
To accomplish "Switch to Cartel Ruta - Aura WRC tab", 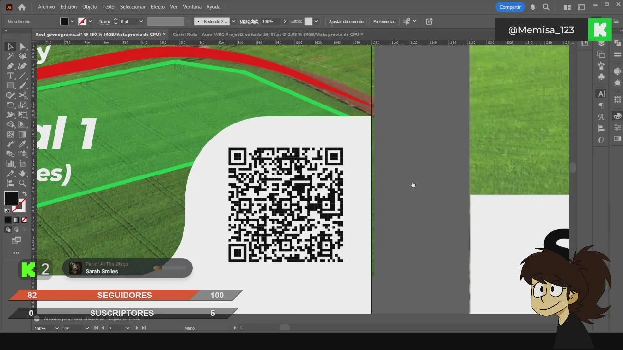I will [265, 34].
